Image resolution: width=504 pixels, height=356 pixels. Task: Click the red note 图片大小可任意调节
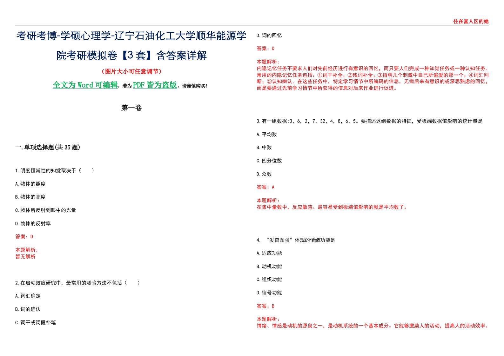point(131,72)
